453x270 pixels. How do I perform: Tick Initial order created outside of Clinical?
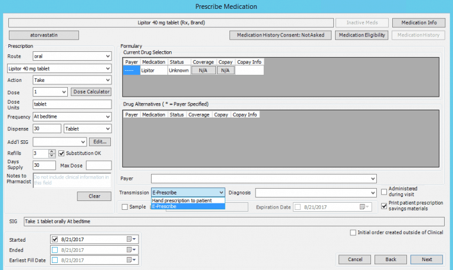(353, 232)
